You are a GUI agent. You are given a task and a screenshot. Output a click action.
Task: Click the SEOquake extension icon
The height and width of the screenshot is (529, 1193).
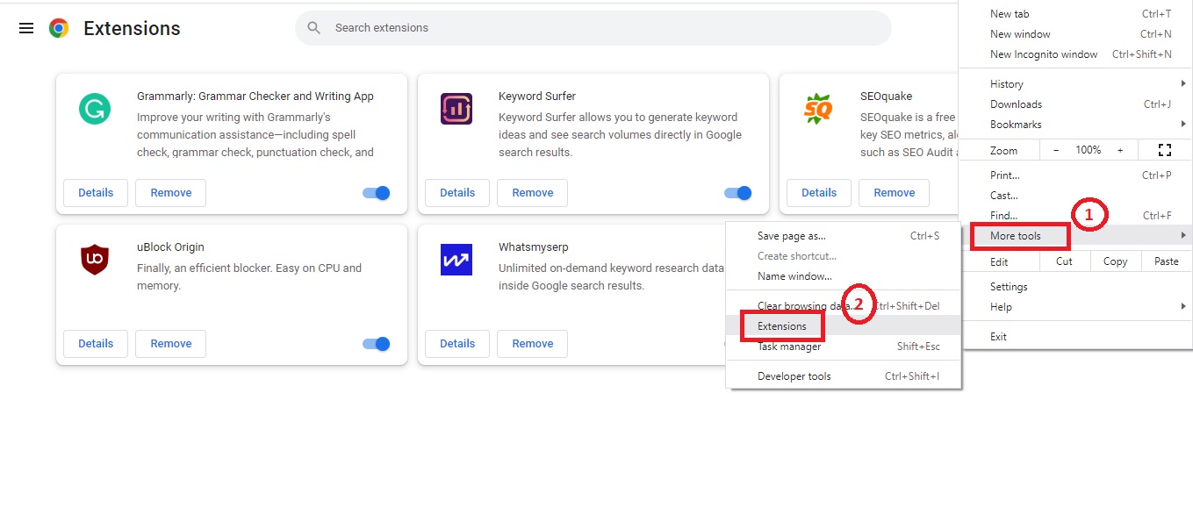(818, 109)
